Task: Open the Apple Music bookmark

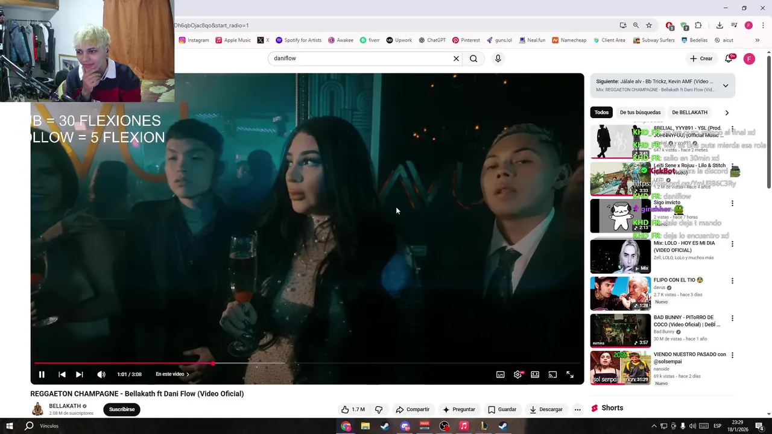Action: click(x=233, y=40)
